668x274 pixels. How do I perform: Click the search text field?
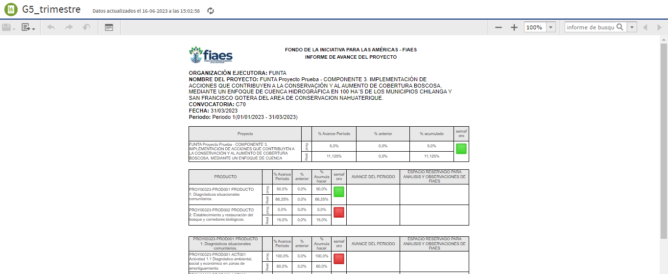tap(590, 27)
